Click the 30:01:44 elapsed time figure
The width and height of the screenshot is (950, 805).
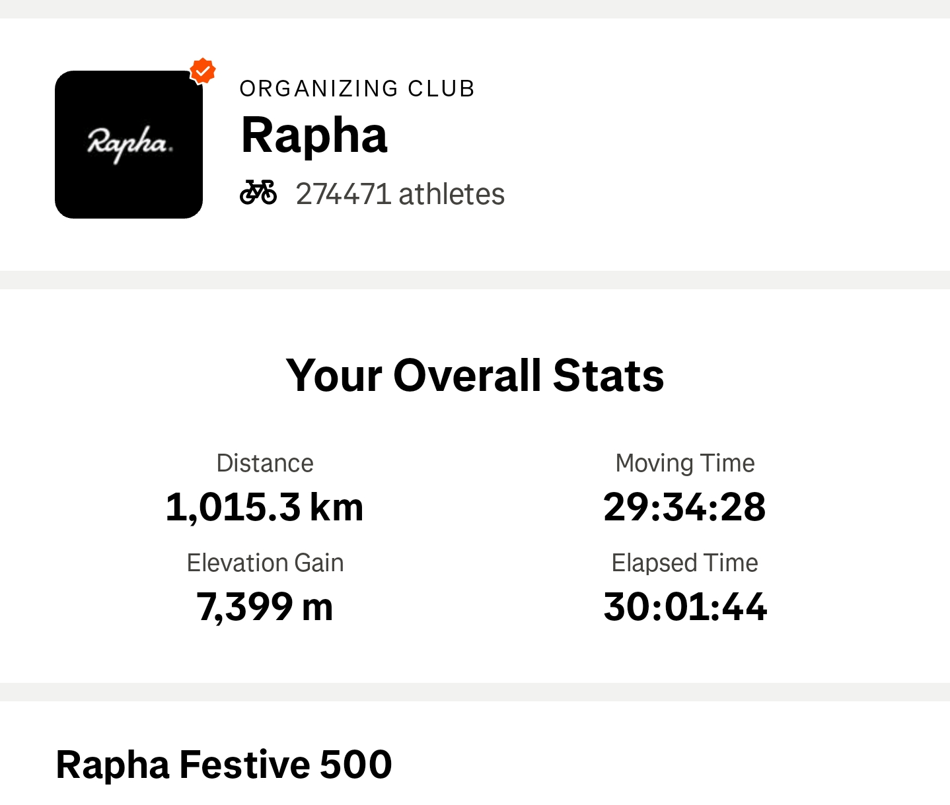point(684,606)
